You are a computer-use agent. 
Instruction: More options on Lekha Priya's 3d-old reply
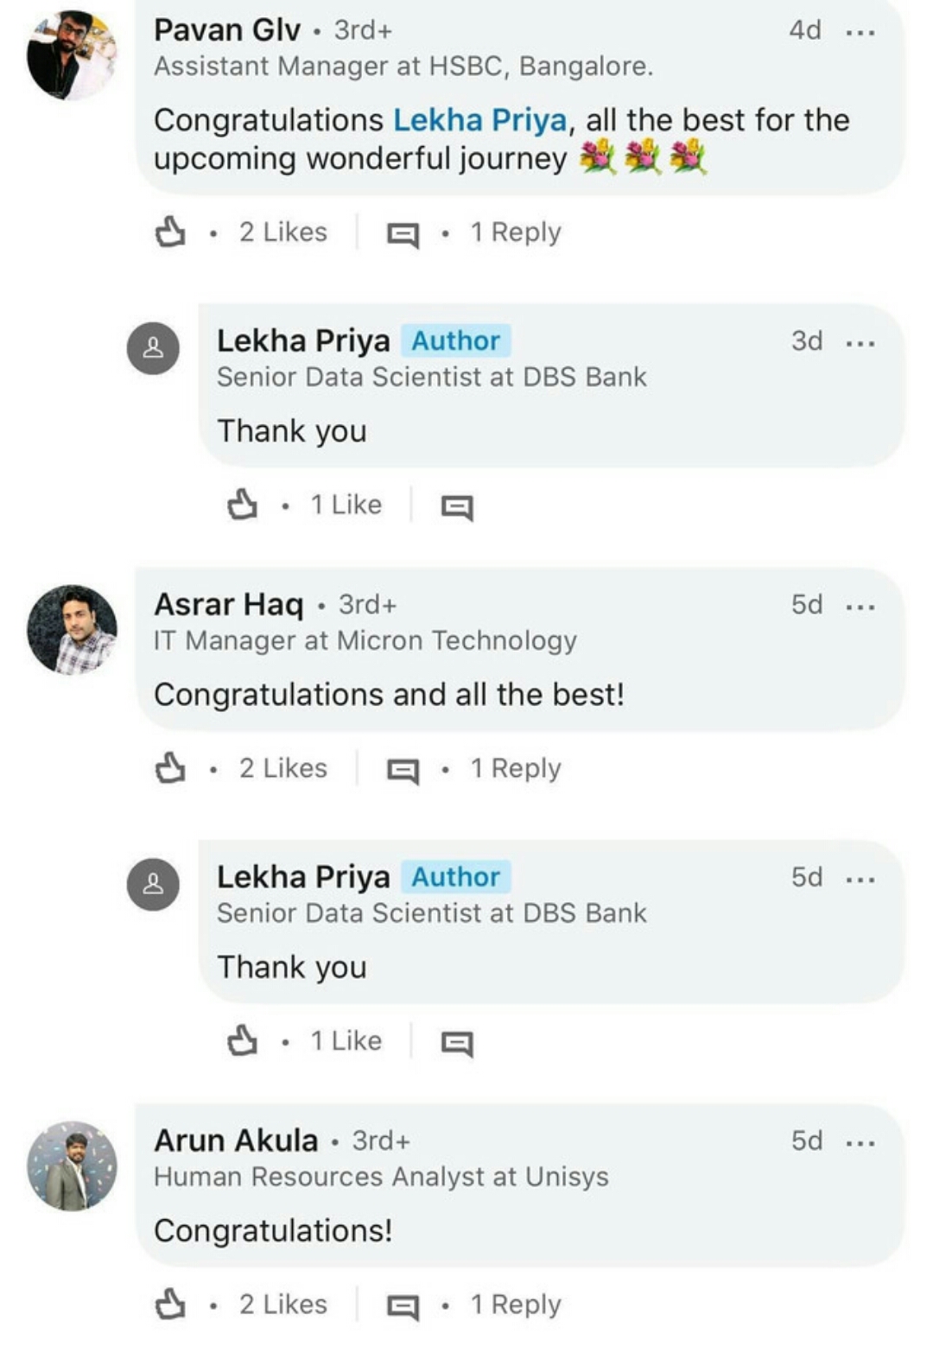pyautogui.click(x=860, y=343)
